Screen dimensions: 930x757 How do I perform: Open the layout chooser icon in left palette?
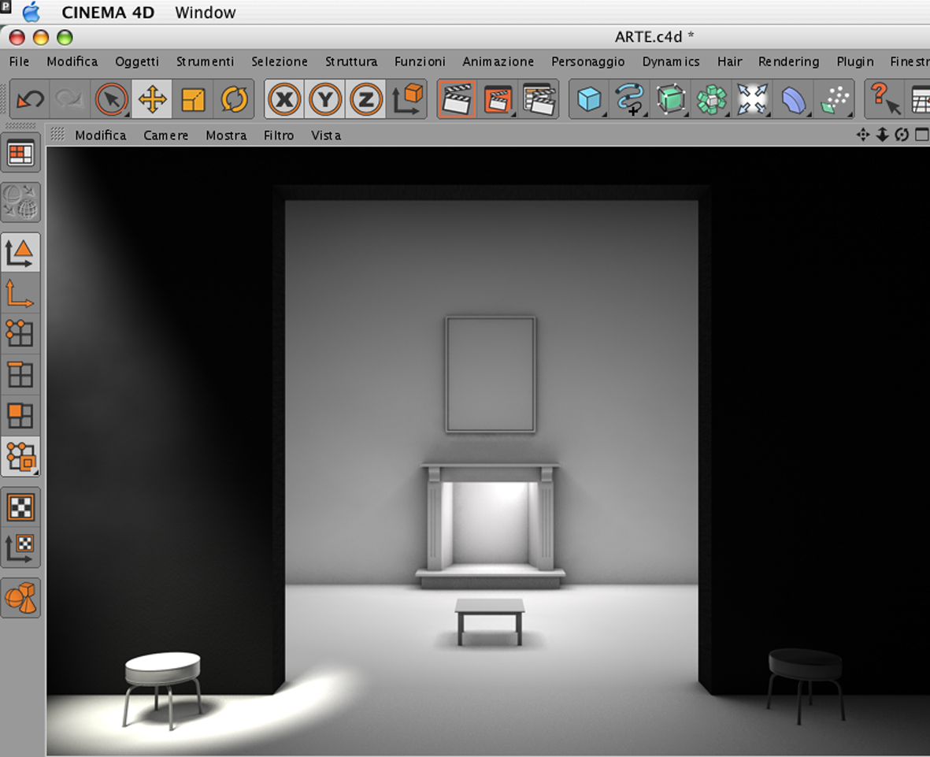click(x=20, y=154)
